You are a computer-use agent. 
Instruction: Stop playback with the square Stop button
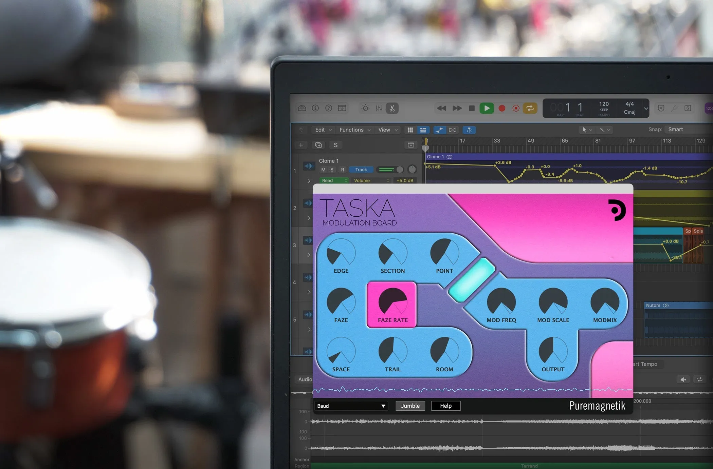[x=472, y=108]
